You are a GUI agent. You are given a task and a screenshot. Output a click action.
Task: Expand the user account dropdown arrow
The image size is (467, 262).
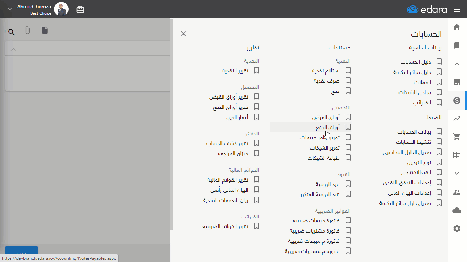[10, 9]
